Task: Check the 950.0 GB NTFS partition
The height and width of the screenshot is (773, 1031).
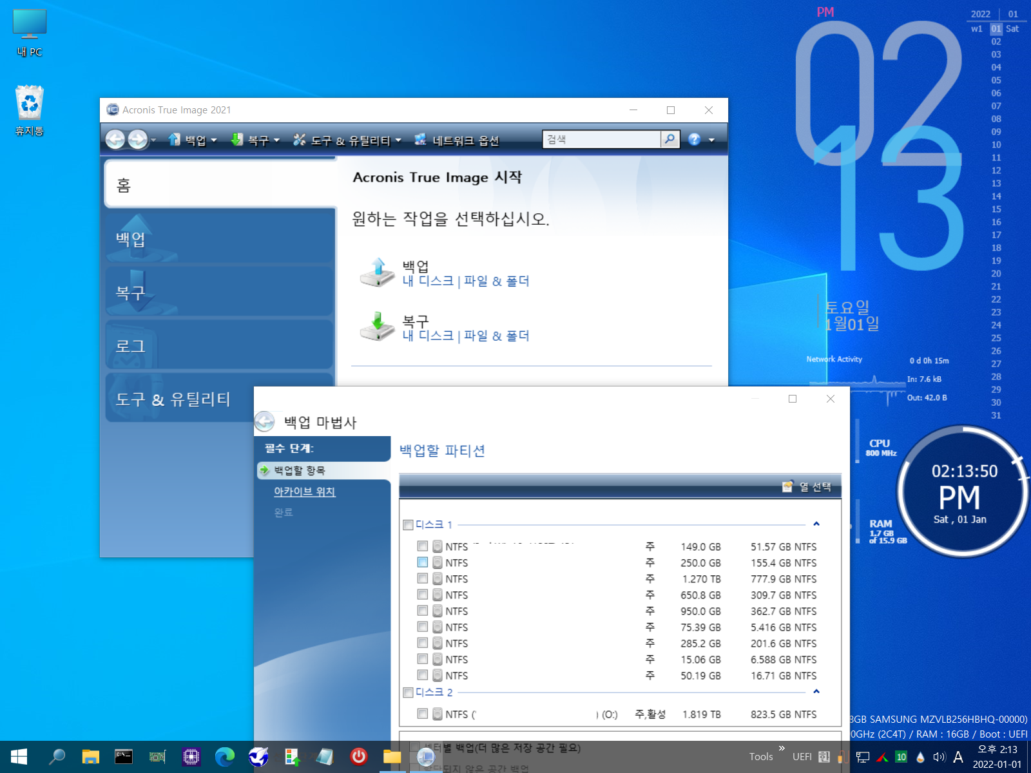Action: 422,611
